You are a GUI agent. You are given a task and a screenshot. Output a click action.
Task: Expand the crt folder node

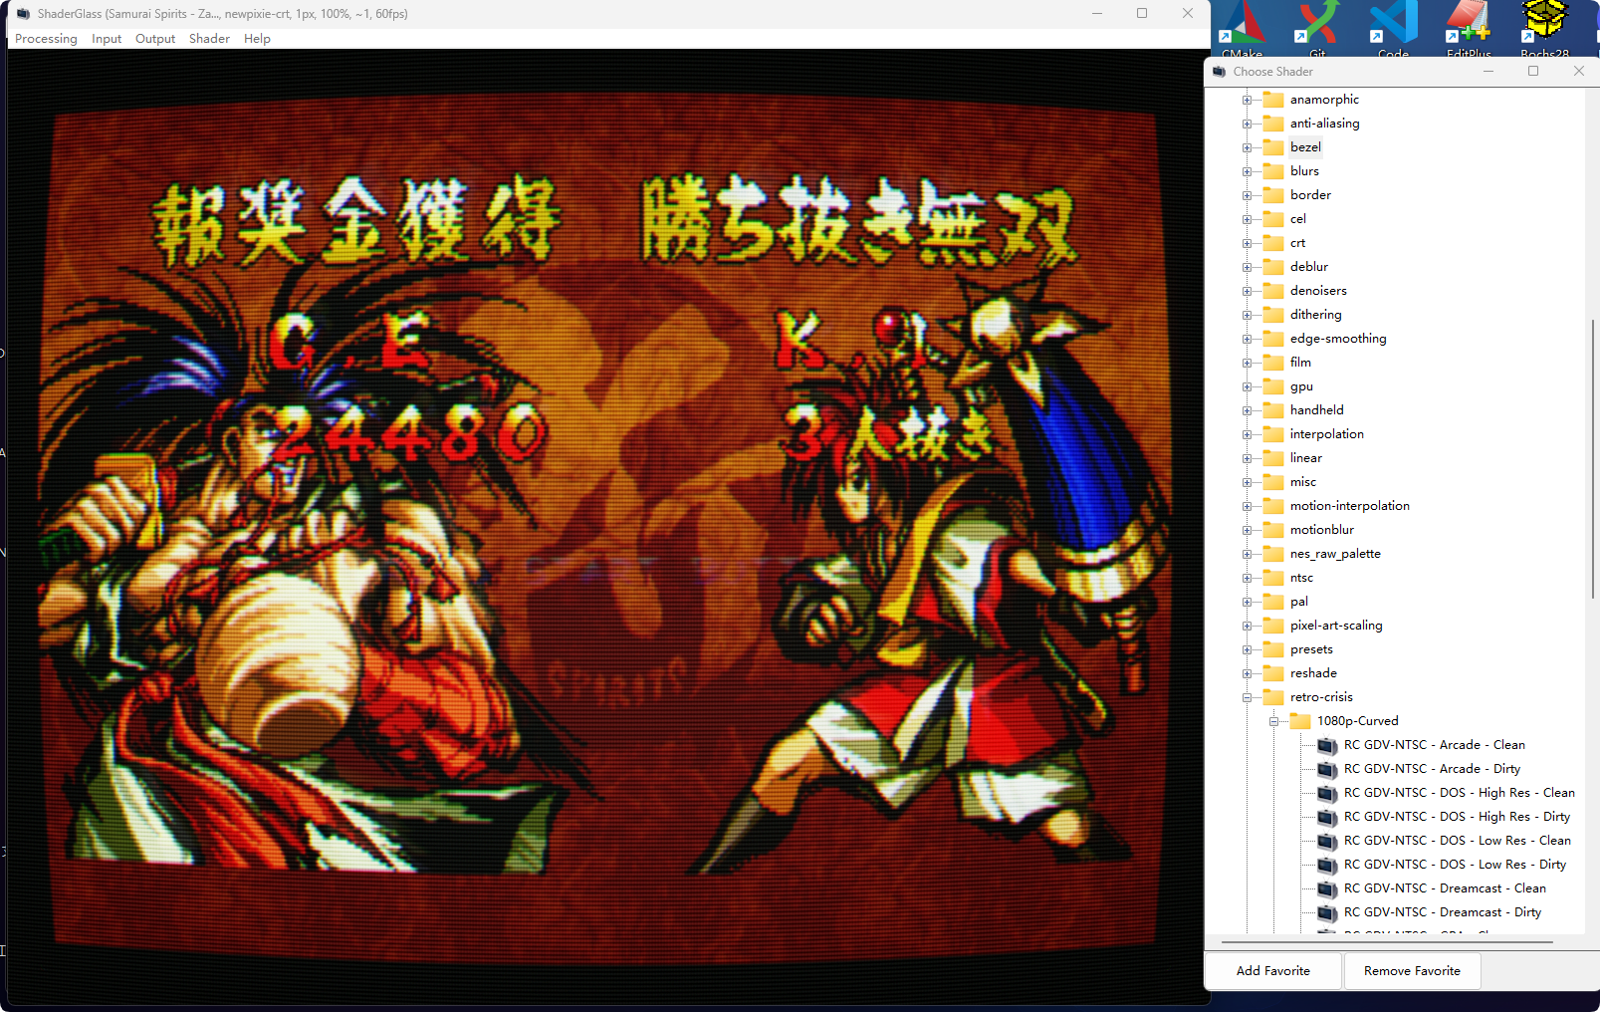[1247, 243]
